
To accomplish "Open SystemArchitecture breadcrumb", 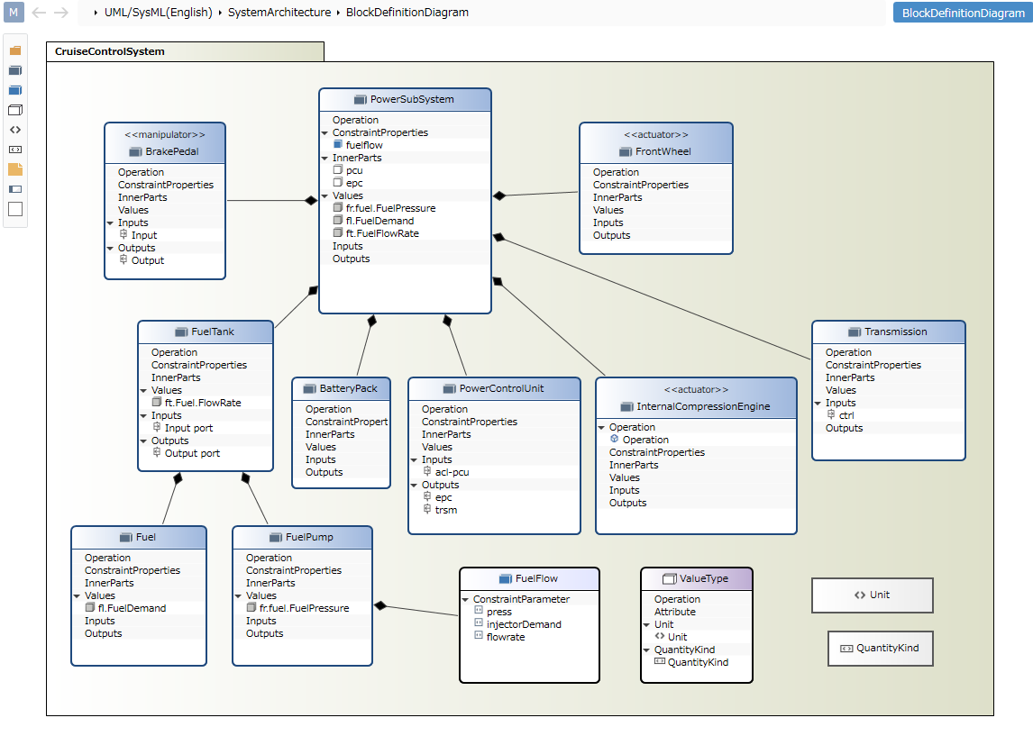I will [x=279, y=13].
